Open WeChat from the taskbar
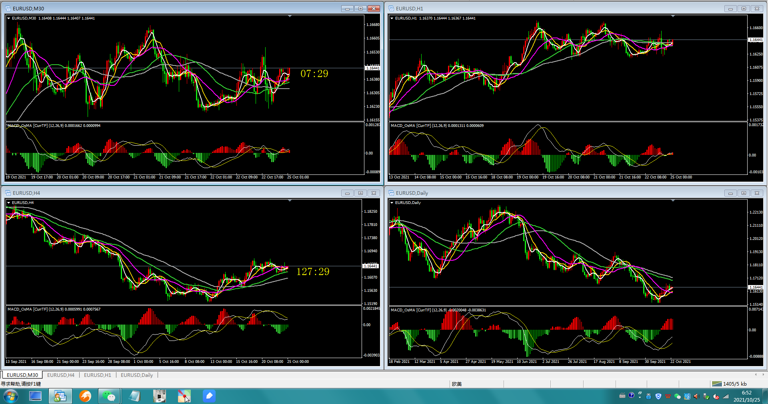The height and width of the screenshot is (404, 768). coord(109,396)
